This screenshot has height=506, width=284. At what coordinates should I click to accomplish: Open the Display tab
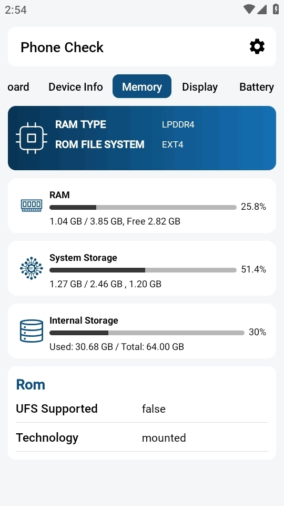point(200,86)
